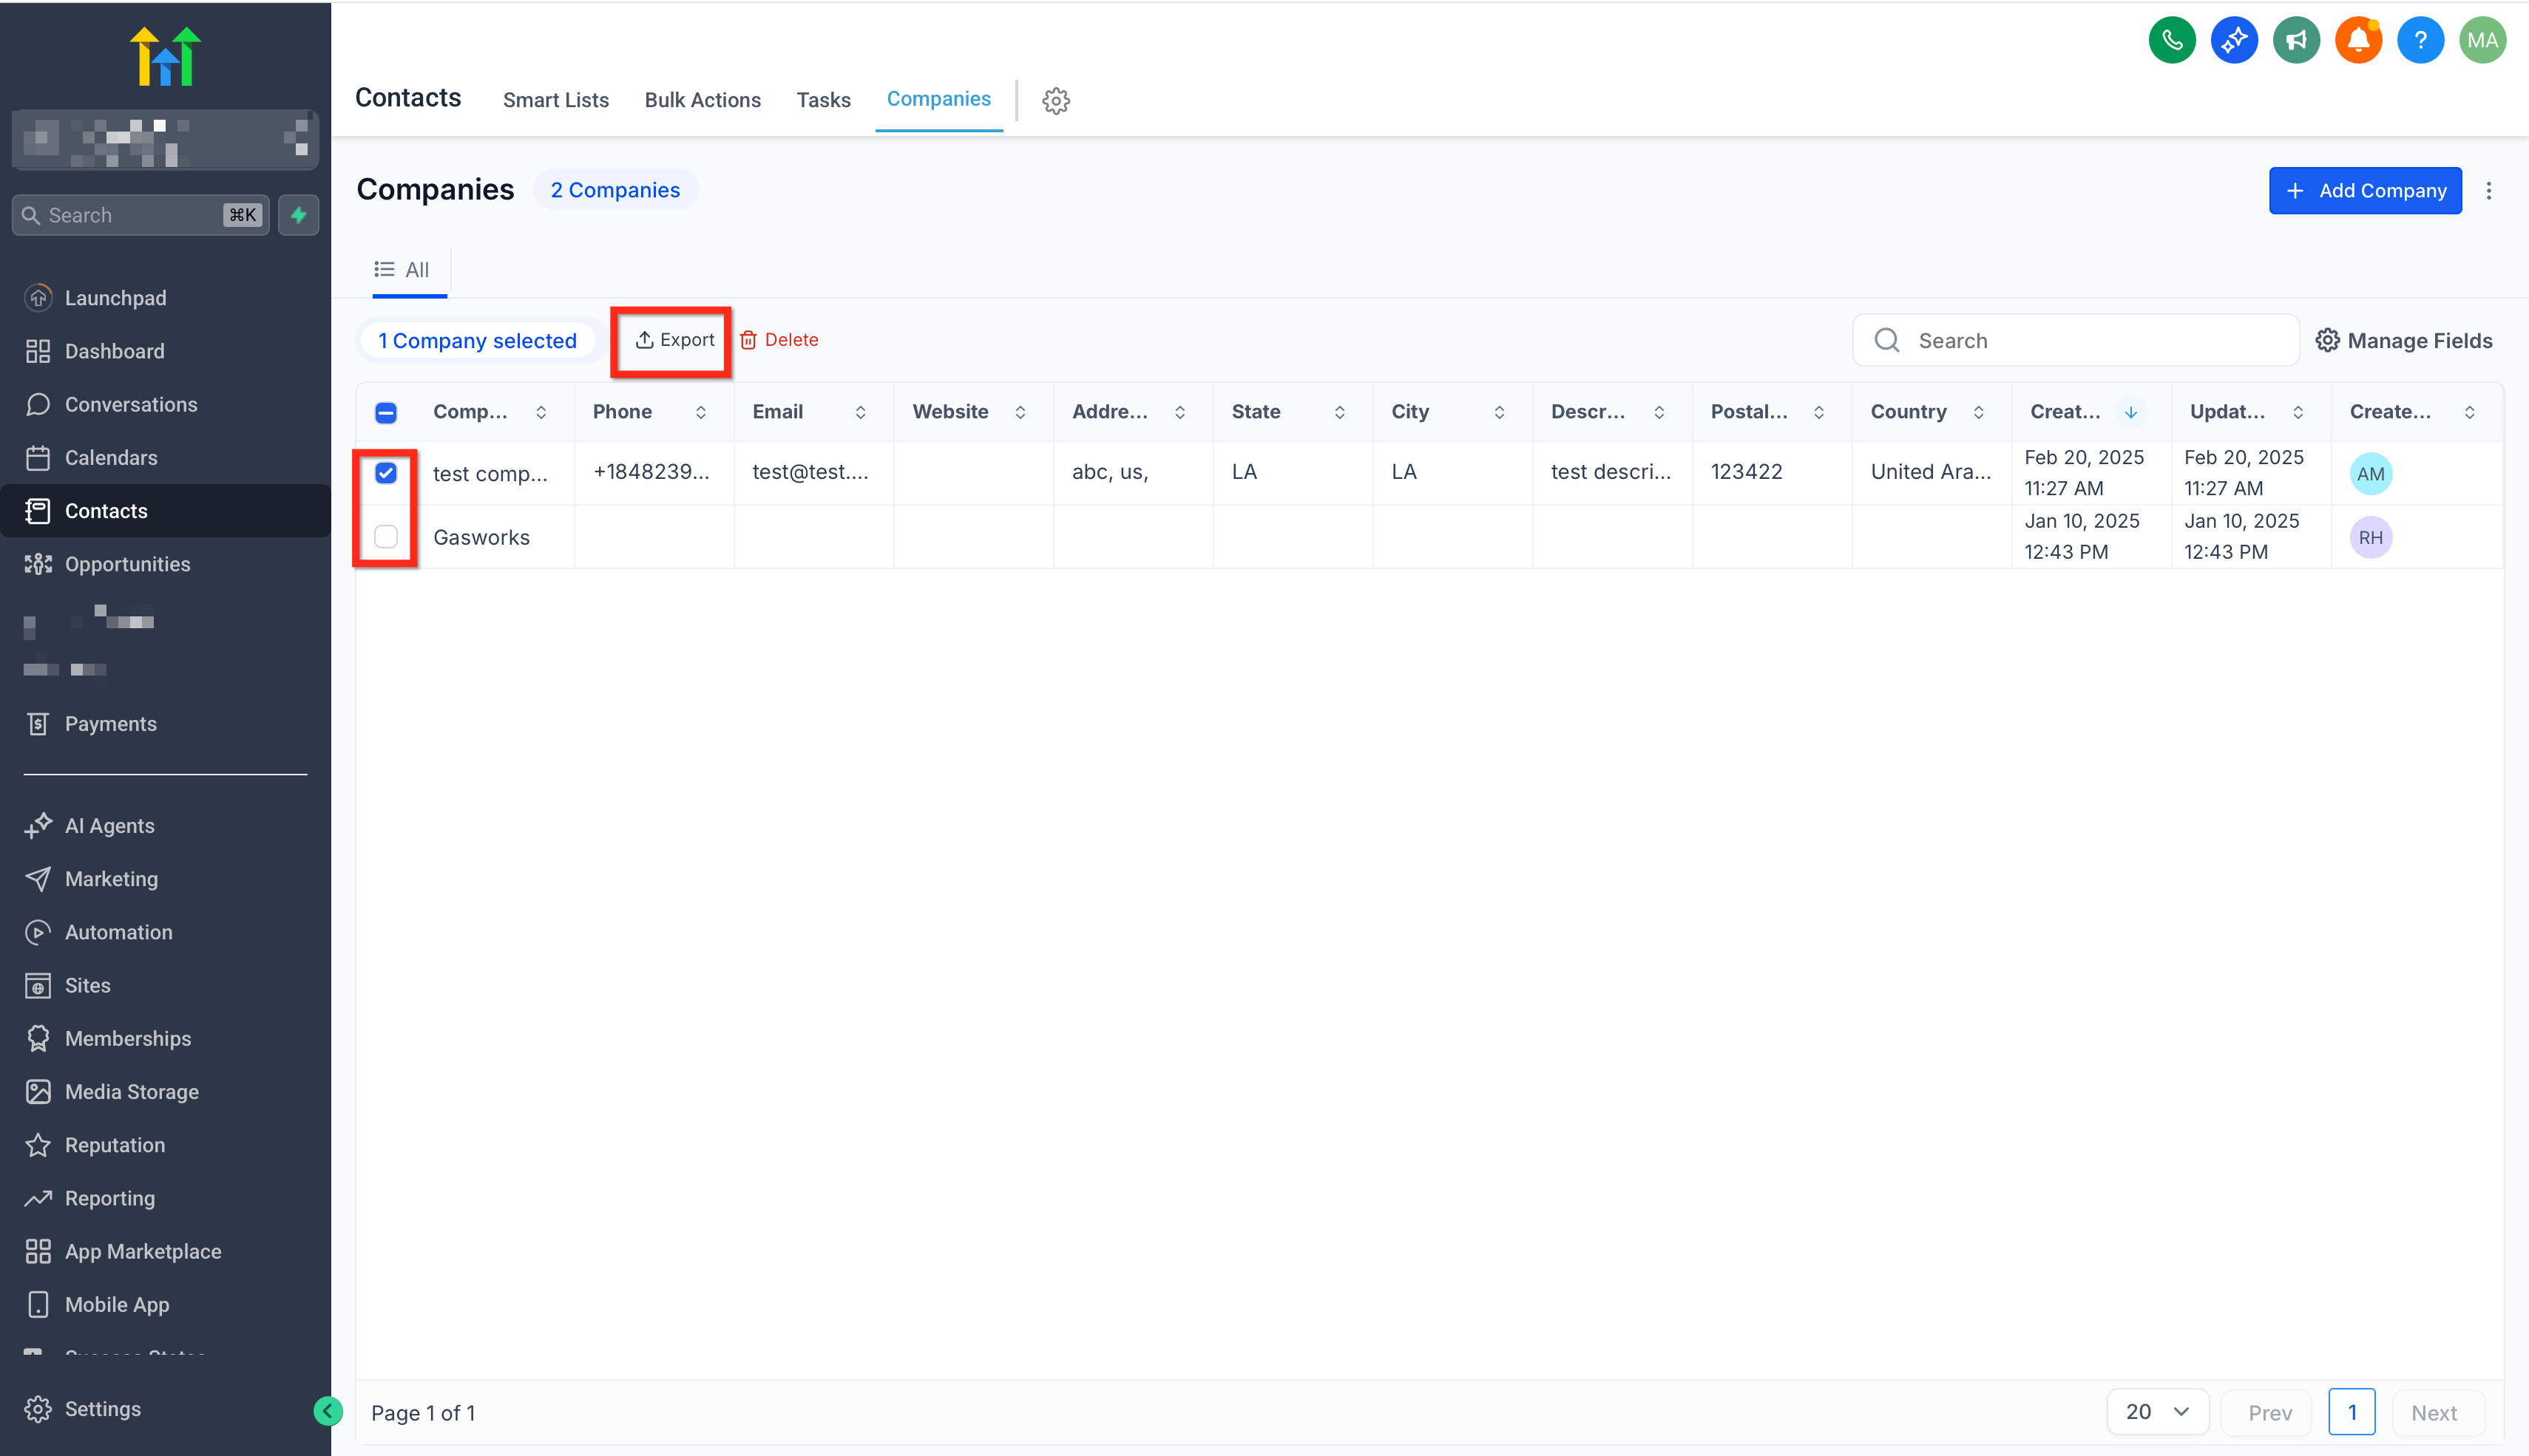This screenshot has height=1456, width=2529.
Task: Switch to the Smart Lists tab
Action: tap(555, 100)
